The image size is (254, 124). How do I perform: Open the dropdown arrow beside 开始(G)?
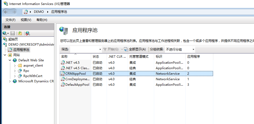(x=122, y=50)
